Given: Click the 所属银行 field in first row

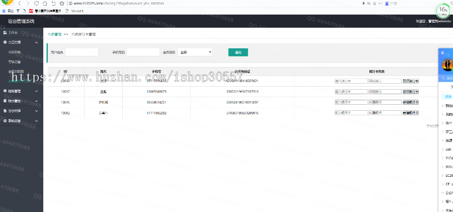Looking at the screenshot, I should [385, 81].
